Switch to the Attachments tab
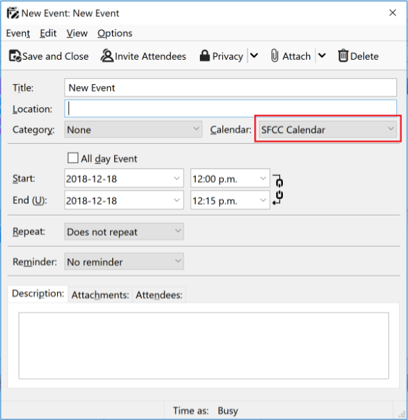 (100, 295)
